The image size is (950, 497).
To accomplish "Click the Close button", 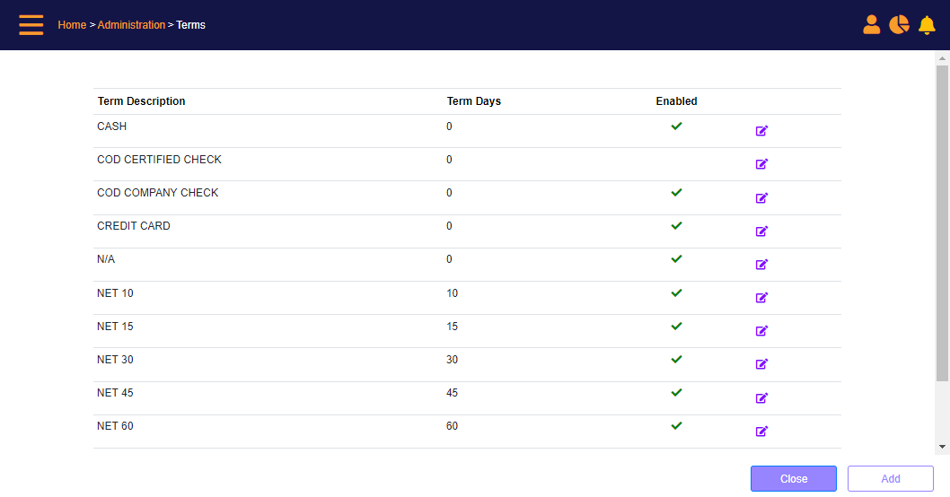I will (794, 479).
